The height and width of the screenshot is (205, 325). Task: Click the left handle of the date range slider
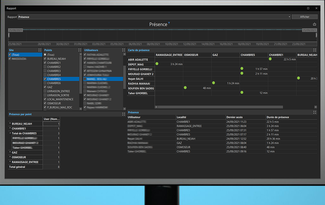[9, 35]
